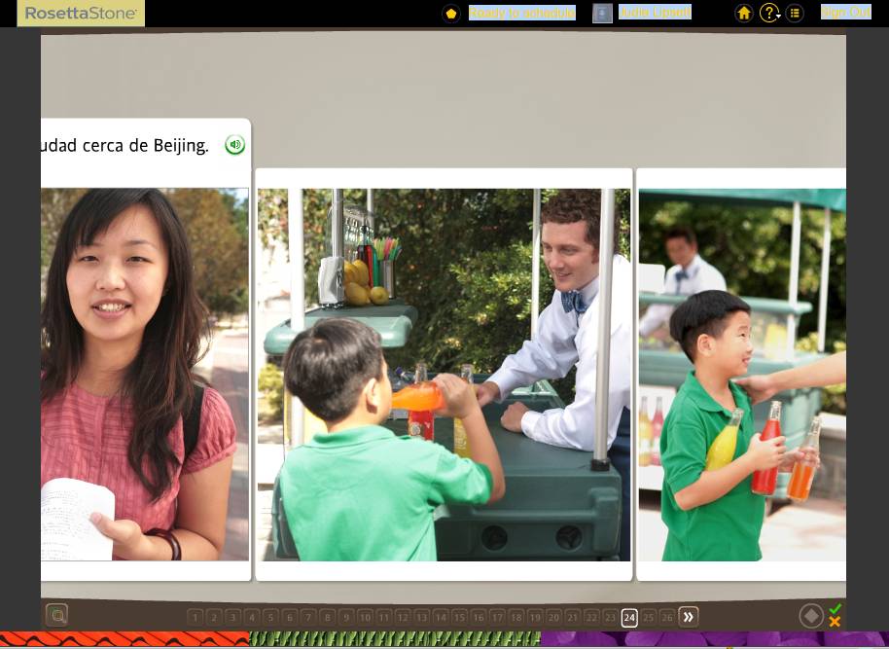Select photo of woman holding paper
The height and width of the screenshot is (649, 889).
coord(145,375)
